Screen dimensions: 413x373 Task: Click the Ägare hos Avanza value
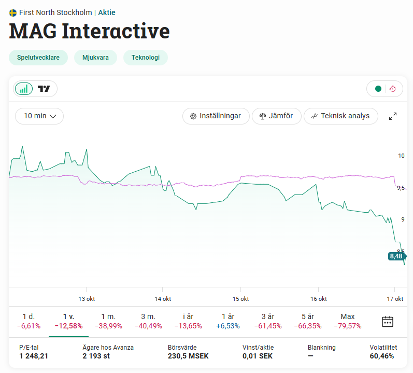[96, 356]
